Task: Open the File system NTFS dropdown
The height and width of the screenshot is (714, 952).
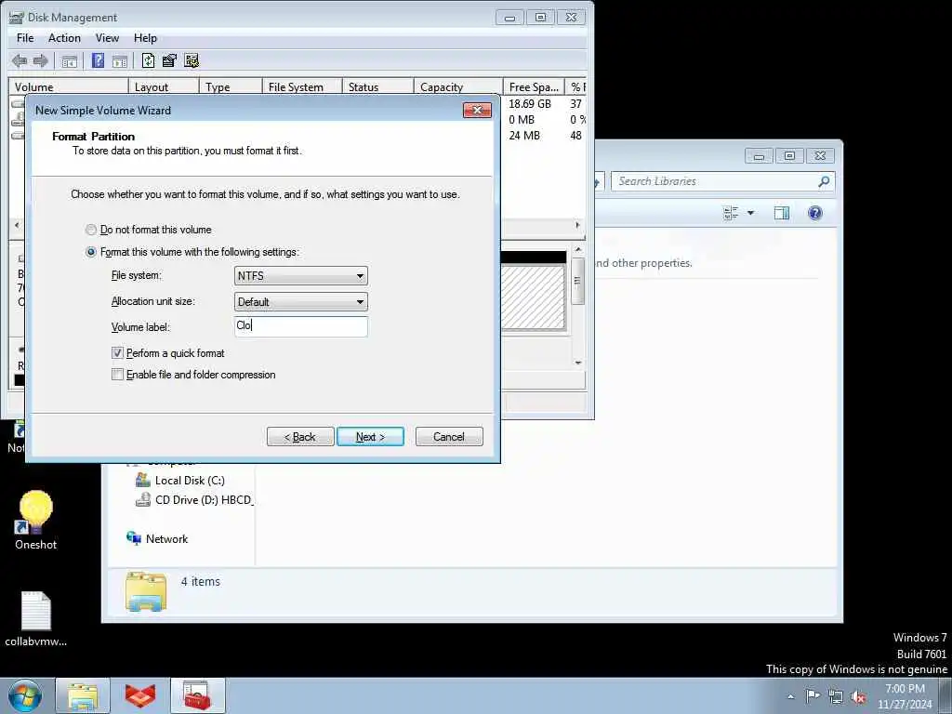Action: coord(300,275)
